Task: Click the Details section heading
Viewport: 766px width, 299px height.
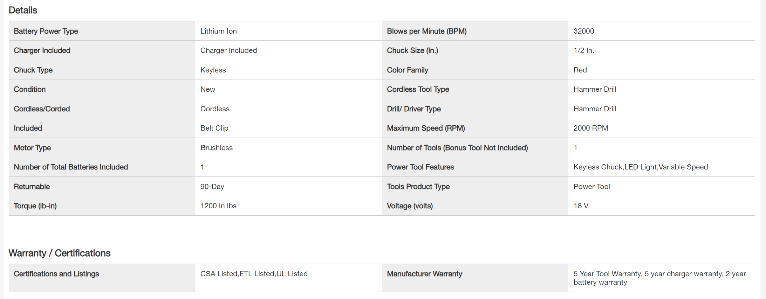Action: pyautogui.click(x=23, y=10)
